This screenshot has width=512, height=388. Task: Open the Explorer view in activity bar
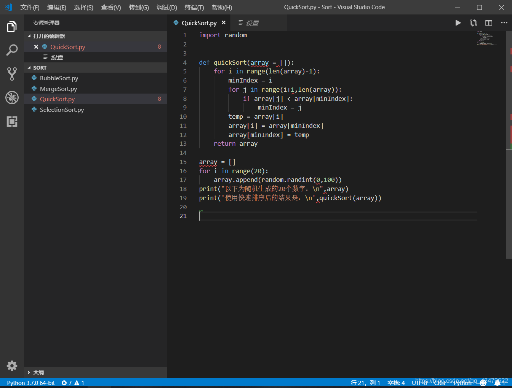(12, 27)
